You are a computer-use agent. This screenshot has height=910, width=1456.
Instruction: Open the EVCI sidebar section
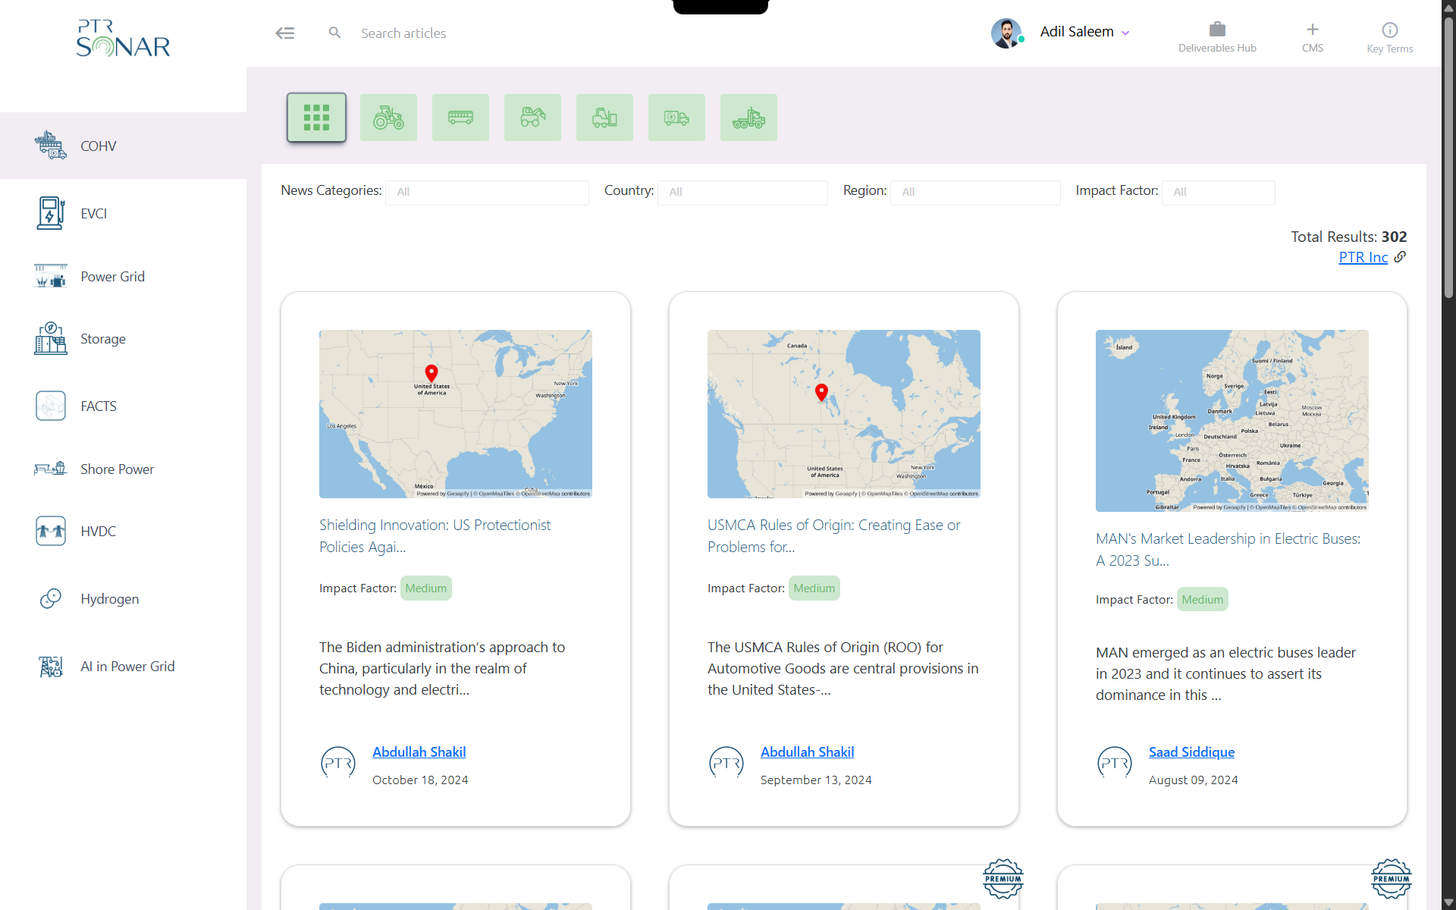click(x=93, y=214)
